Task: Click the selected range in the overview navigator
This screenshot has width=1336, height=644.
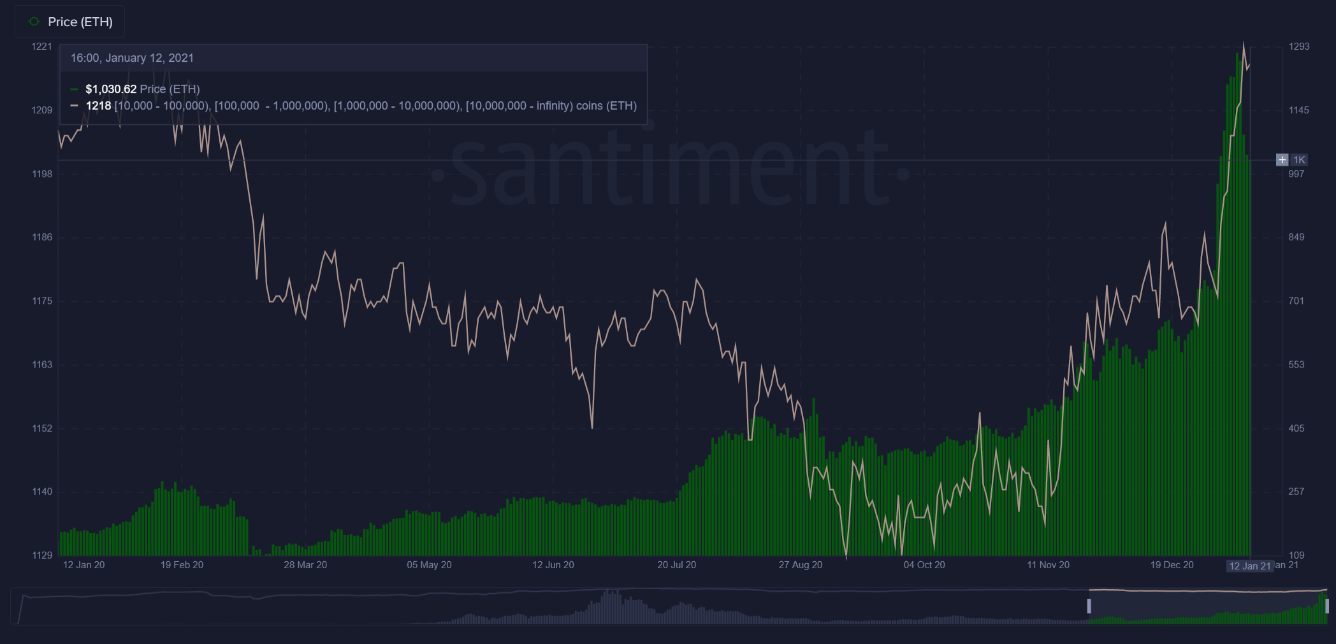Action: tap(1208, 606)
